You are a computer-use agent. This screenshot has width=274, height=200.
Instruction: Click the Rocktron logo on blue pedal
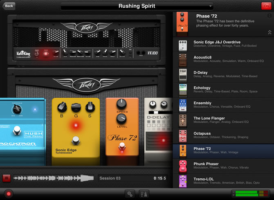point(18,144)
